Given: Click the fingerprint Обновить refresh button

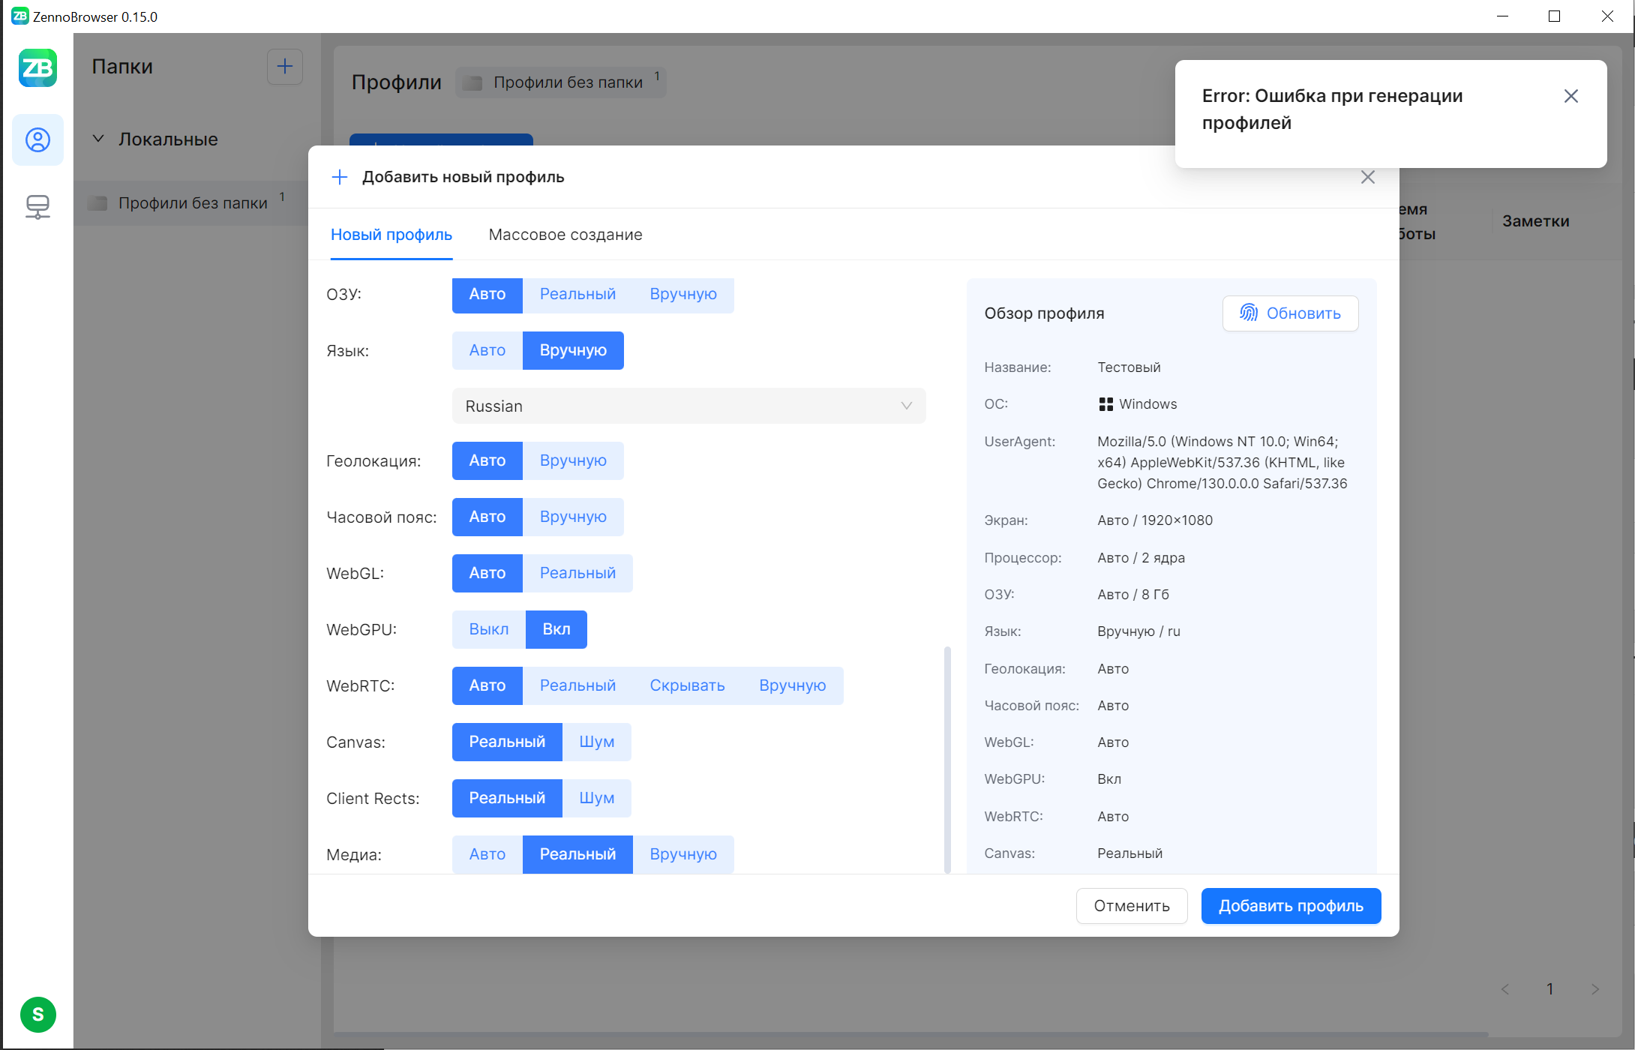Looking at the screenshot, I should click(x=1290, y=313).
